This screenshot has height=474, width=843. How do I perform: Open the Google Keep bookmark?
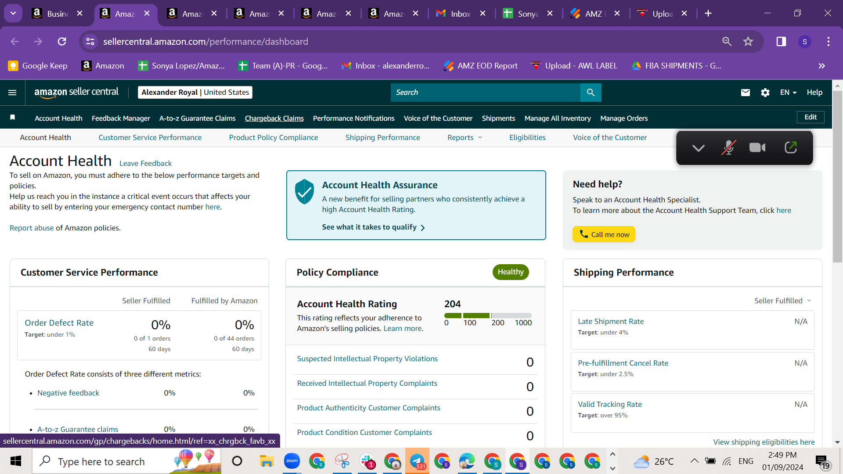point(38,66)
